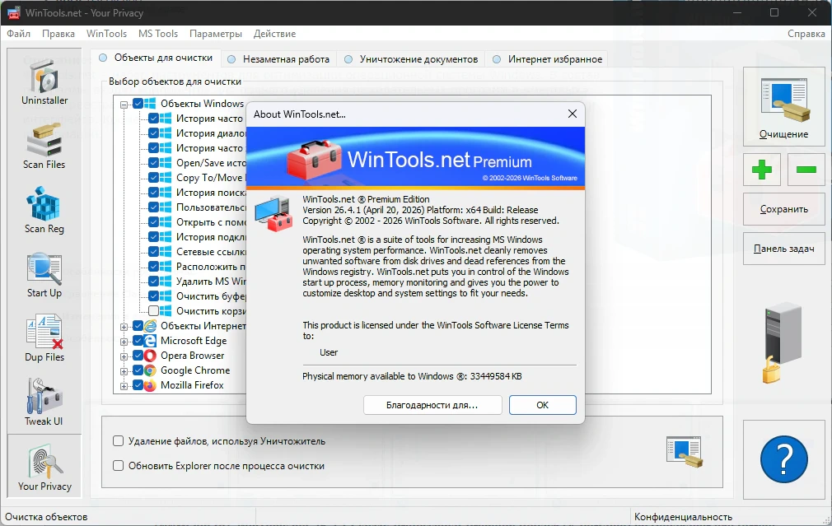The width and height of the screenshot is (832, 526).
Task: Click the red toolbox logo in About banner
Action: [x=313, y=159]
